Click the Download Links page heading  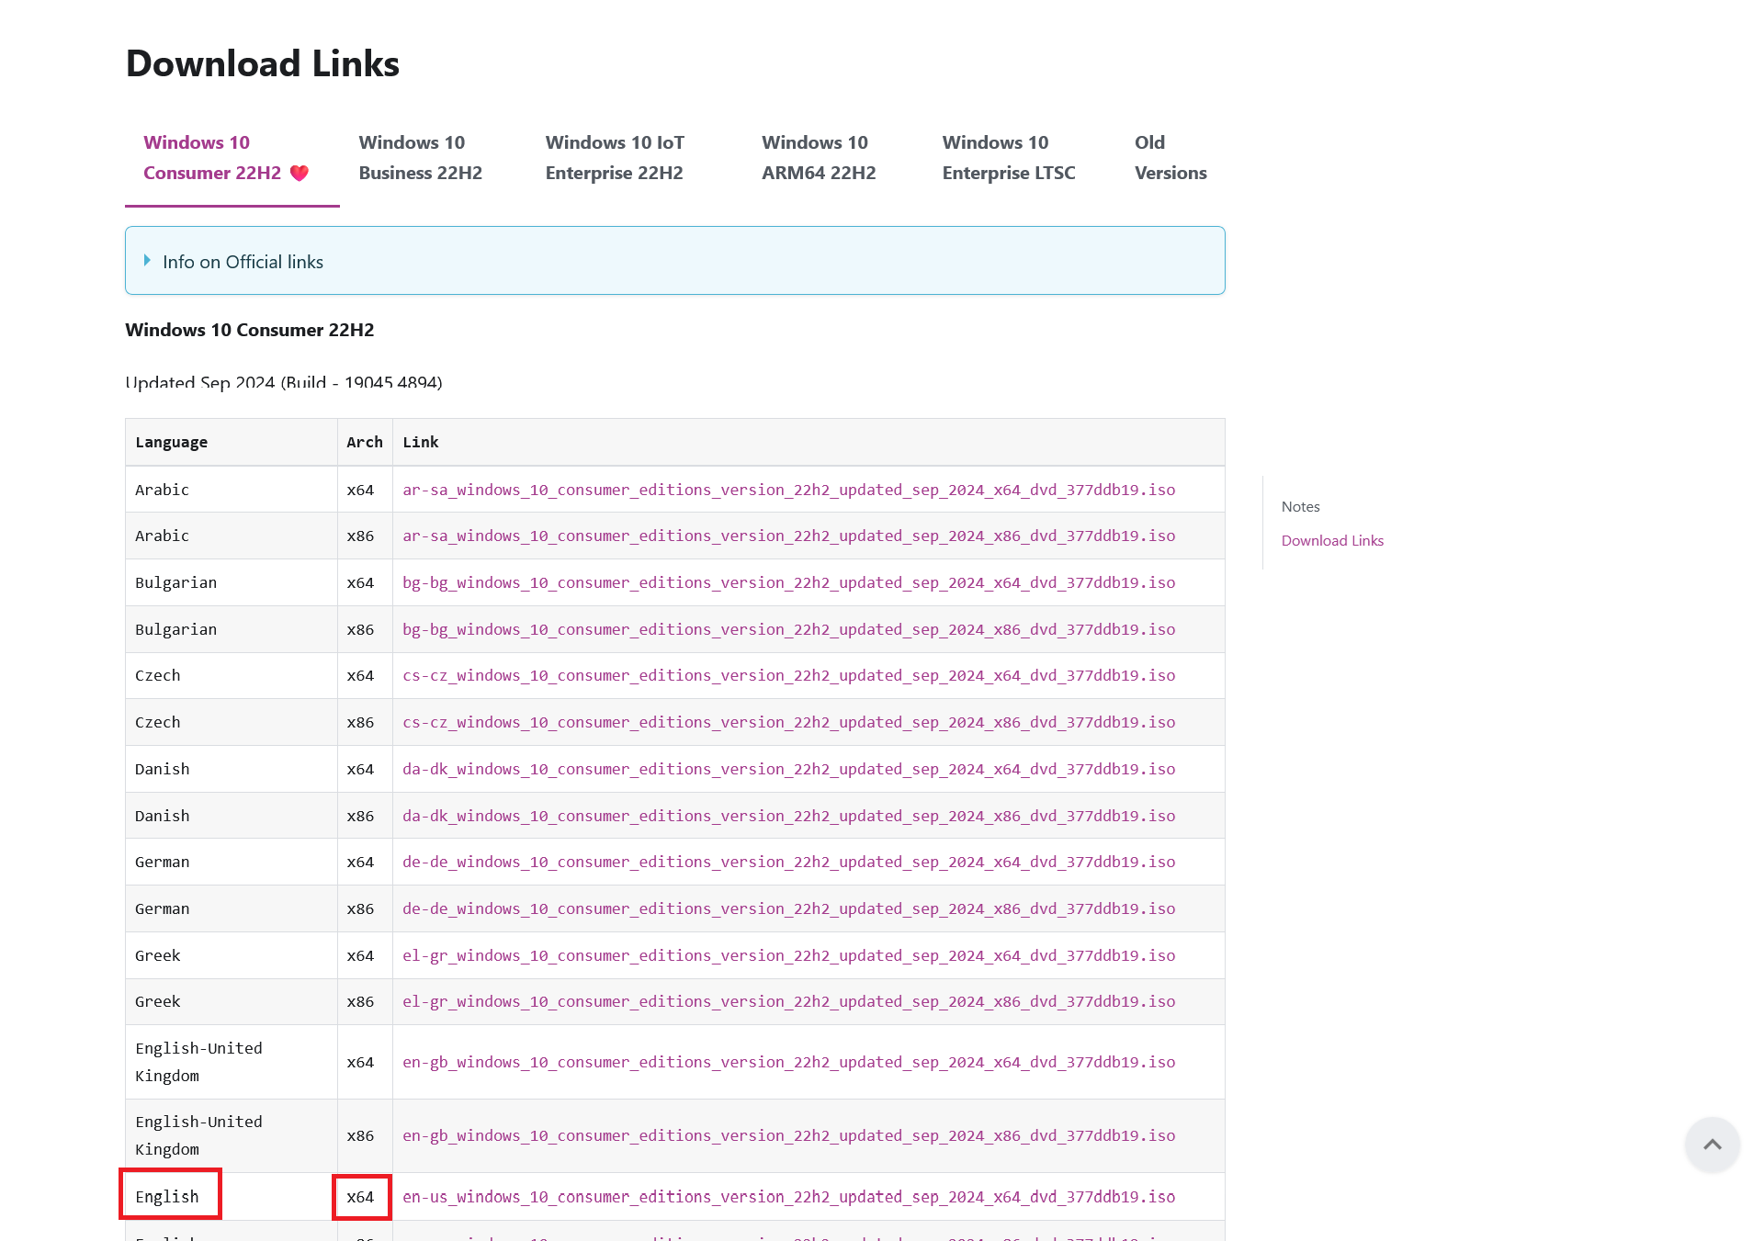coord(262,63)
